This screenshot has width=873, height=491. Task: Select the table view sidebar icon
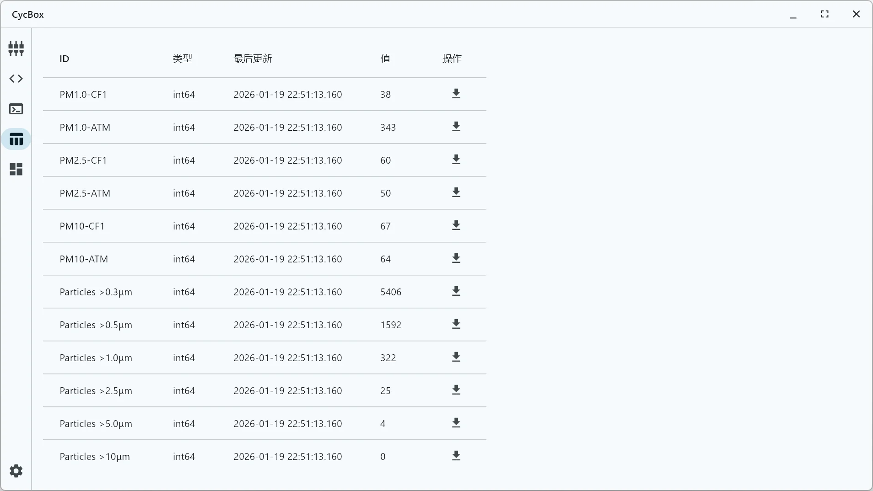click(16, 139)
